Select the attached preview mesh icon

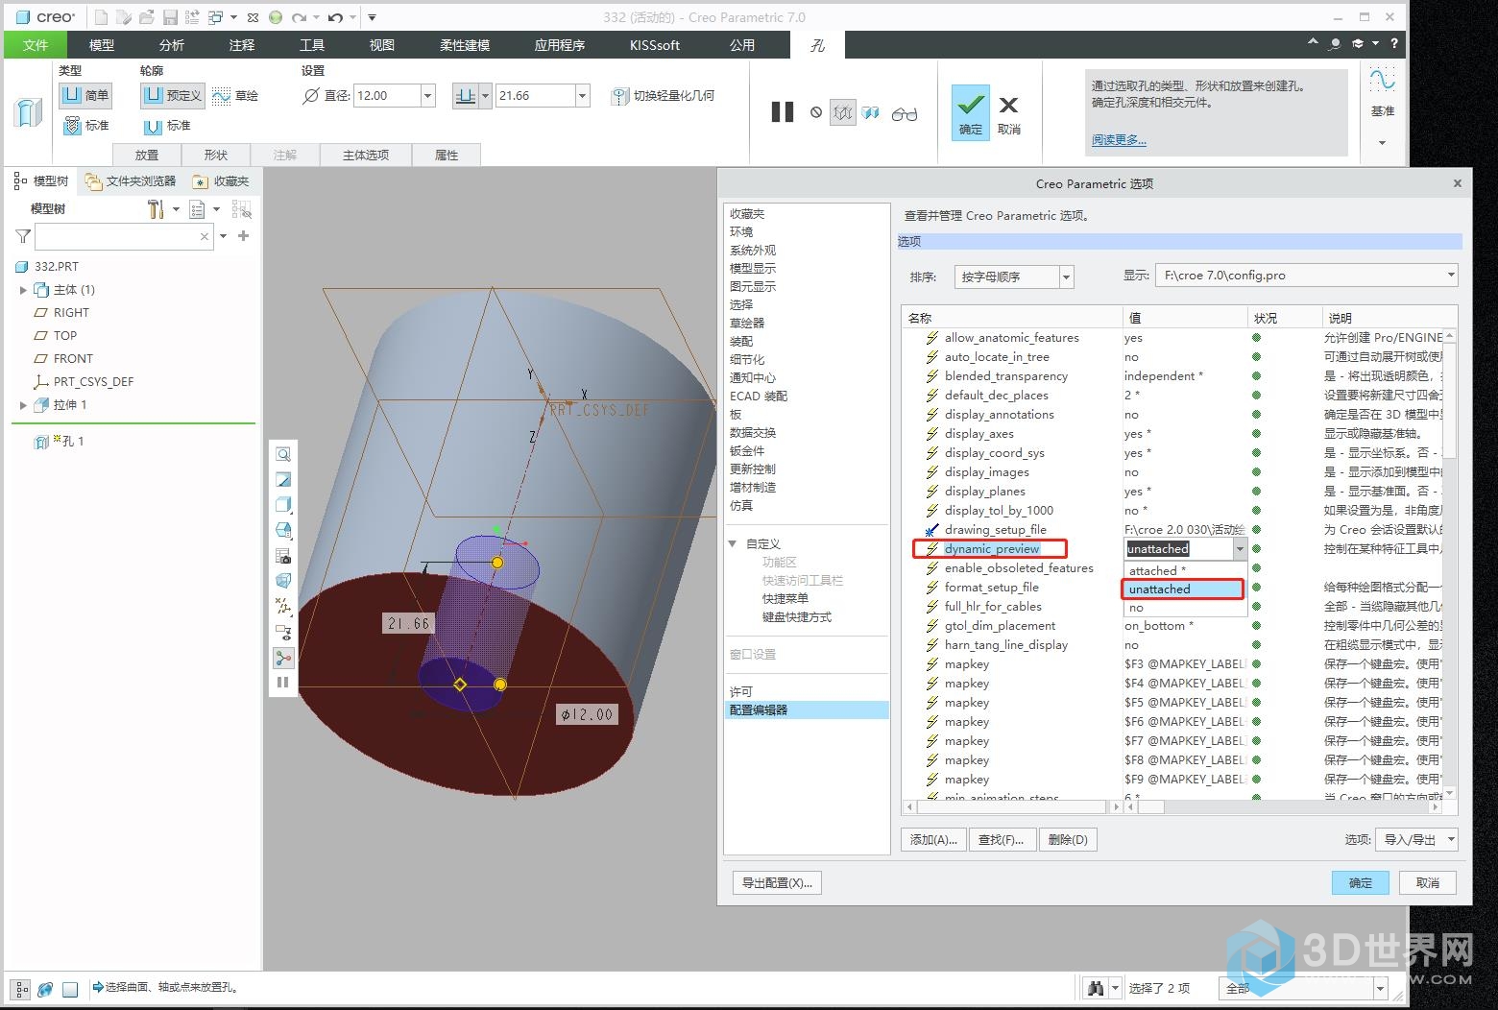tap(842, 112)
